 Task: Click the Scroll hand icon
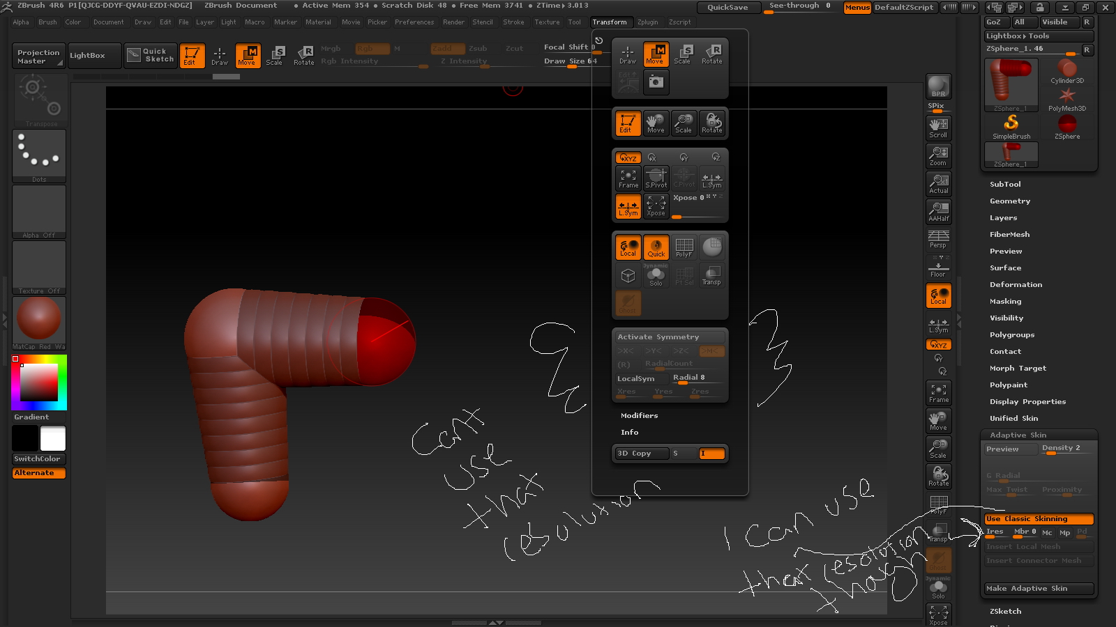tap(938, 127)
